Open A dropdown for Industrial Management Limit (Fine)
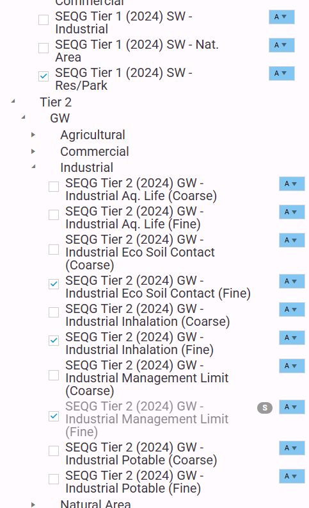Screen dimensions: 309x508 tap(292, 407)
